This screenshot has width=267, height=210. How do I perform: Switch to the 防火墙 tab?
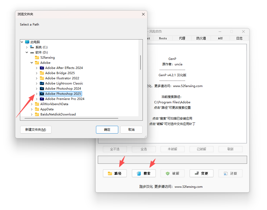[201, 38]
